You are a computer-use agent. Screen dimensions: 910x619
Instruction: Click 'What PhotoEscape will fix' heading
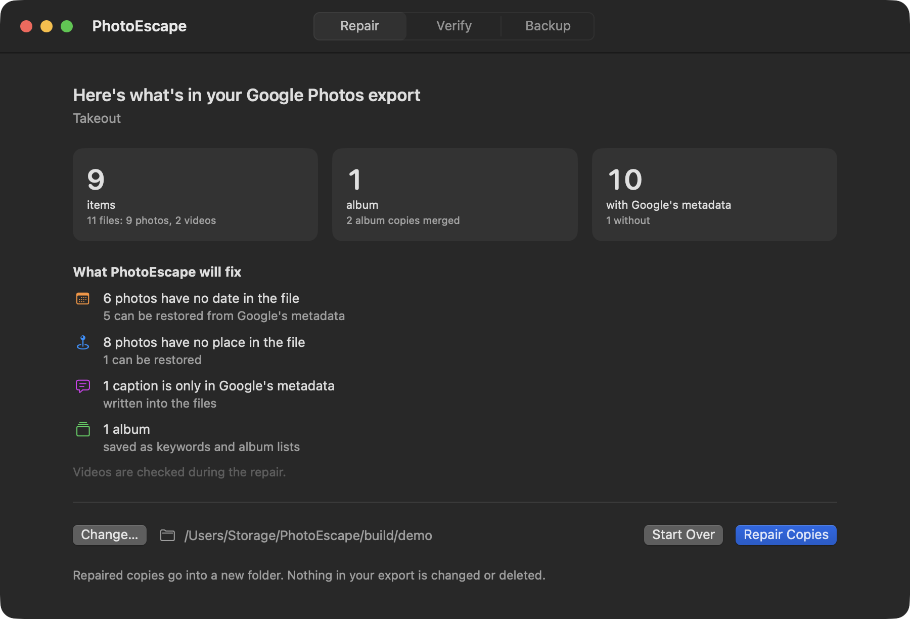point(157,272)
